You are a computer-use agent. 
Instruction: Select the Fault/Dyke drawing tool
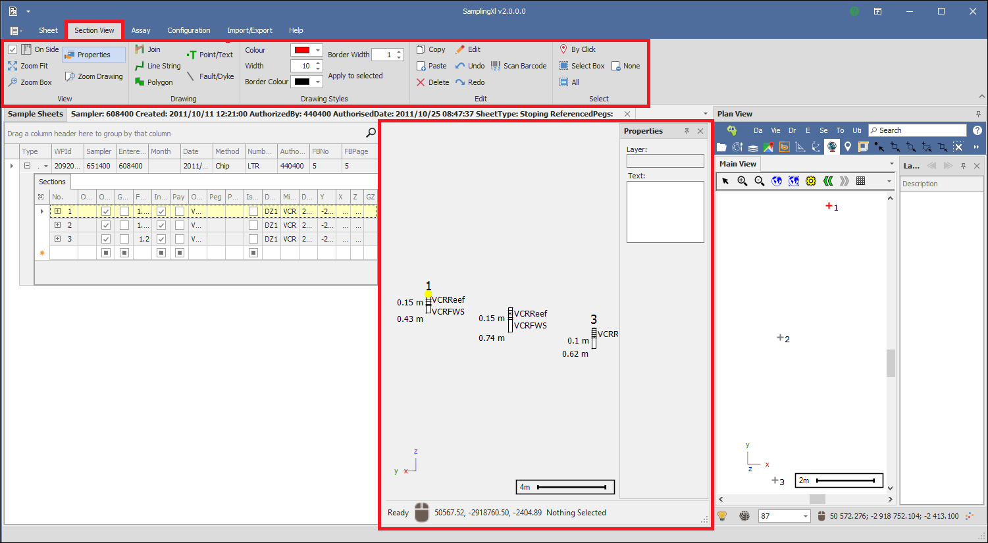click(210, 76)
